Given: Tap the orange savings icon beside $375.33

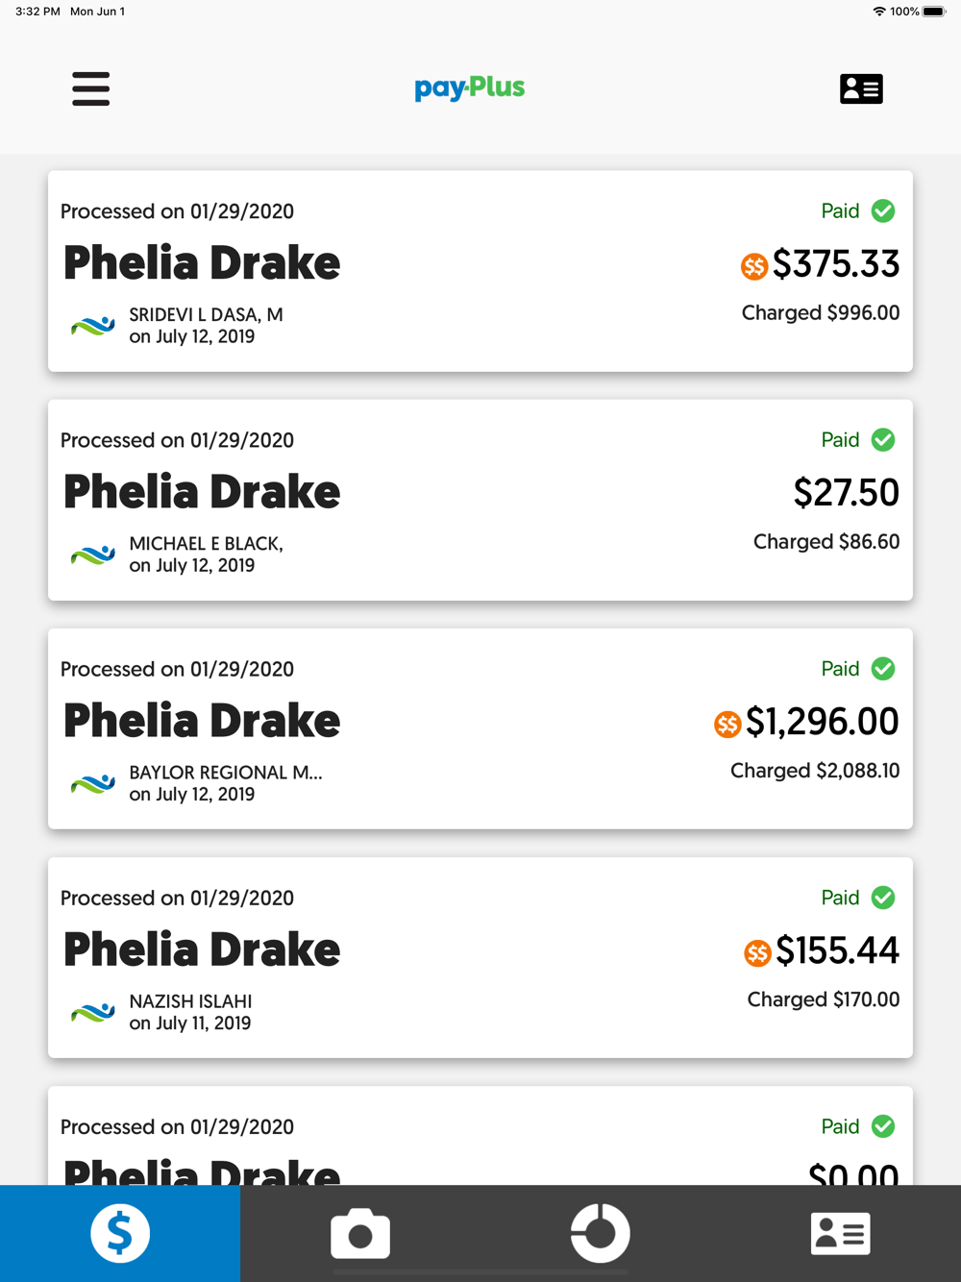Looking at the screenshot, I should point(754,266).
